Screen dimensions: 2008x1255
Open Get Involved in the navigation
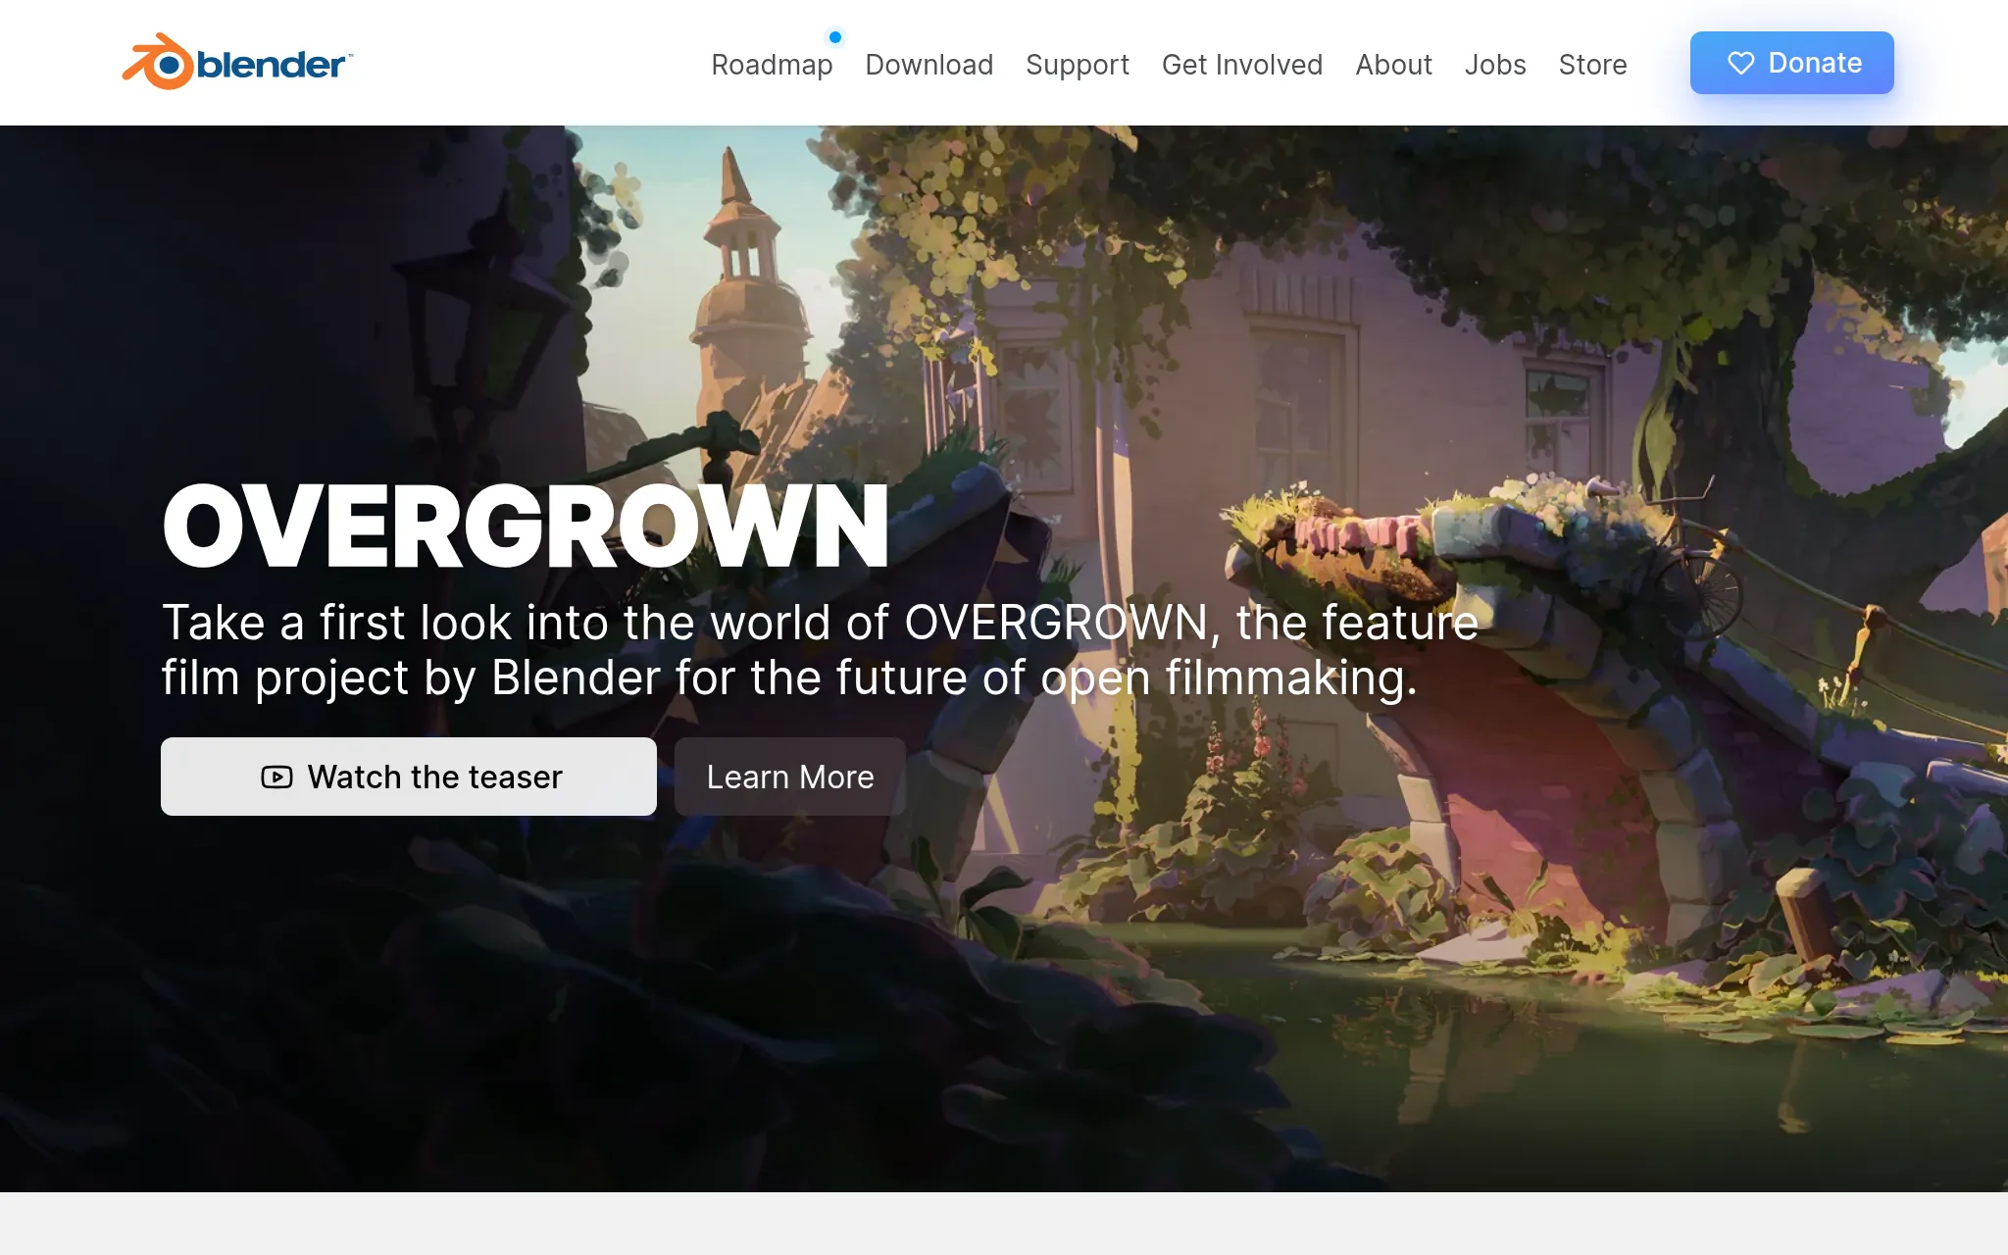tap(1241, 65)
